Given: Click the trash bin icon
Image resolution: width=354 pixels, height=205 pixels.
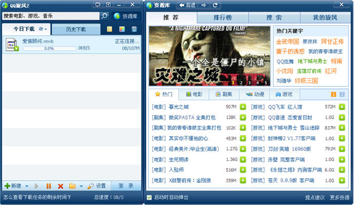Looking at the screenshot, I should (x=134, y=29).
